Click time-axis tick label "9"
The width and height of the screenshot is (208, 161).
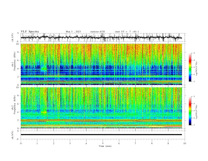168,143
